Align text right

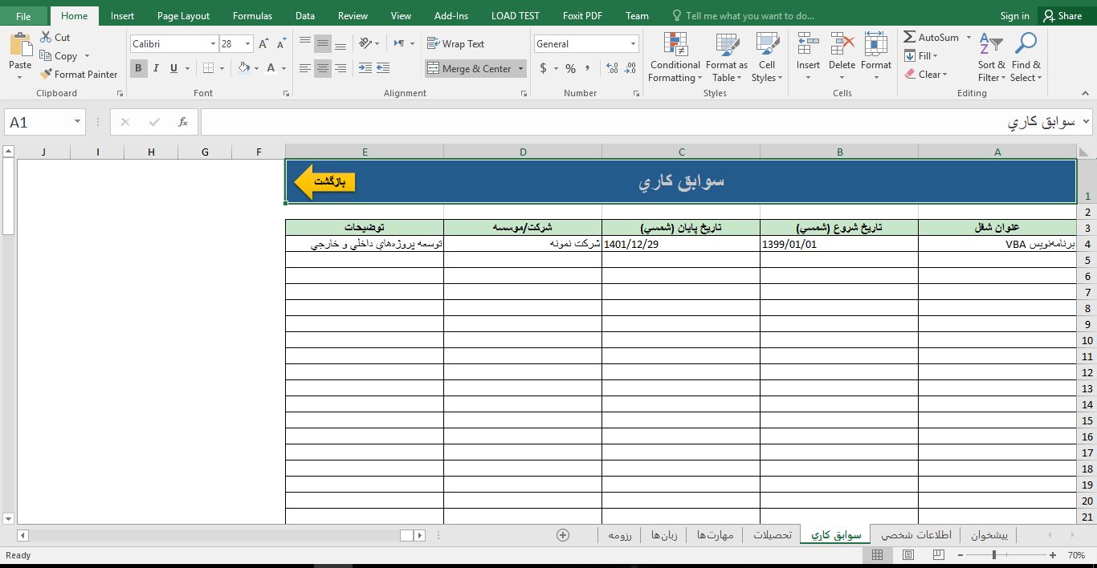[341, 69]
